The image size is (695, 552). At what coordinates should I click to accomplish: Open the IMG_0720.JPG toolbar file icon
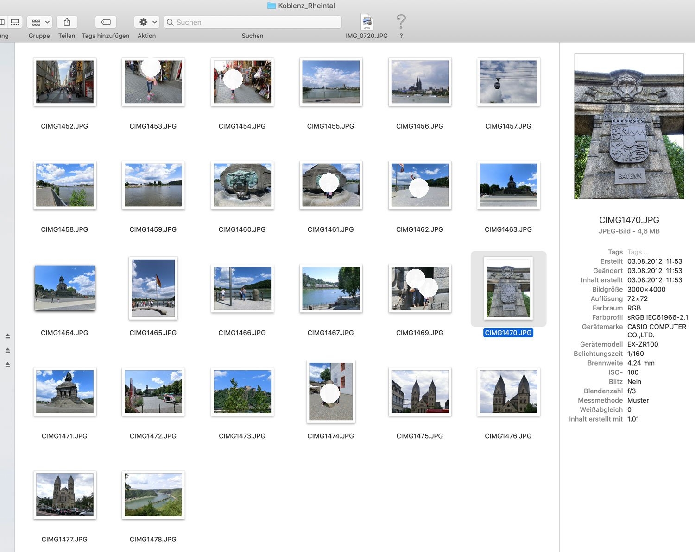click(366, 22)
